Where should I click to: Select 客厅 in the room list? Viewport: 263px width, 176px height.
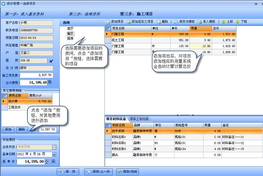coord(70,29)
